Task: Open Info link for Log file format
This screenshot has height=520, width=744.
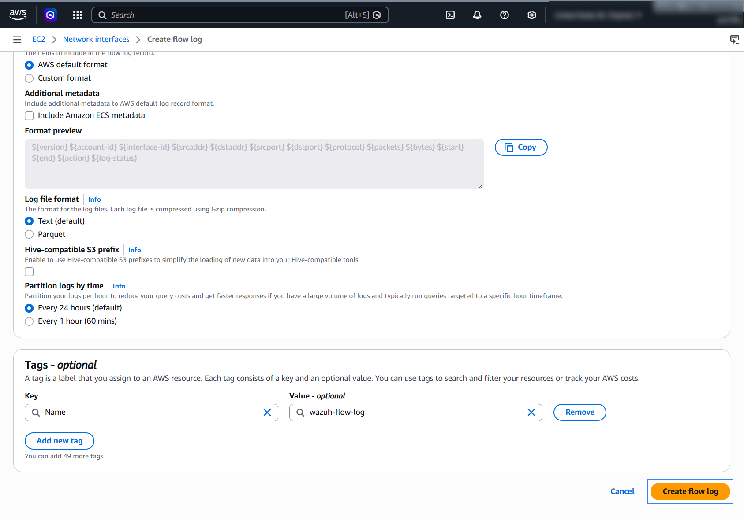Action: [94, 199]
